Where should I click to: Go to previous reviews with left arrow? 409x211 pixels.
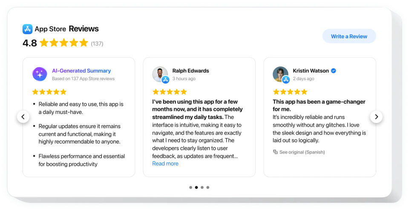tap(23, 117)
